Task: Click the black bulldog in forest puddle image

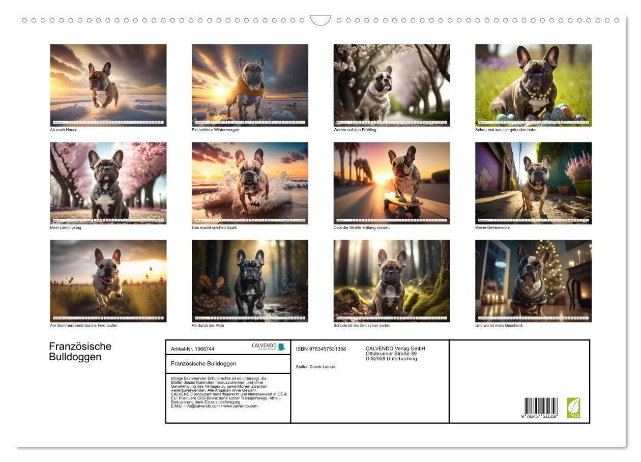Action: pyautogui.click(x=250, y=281)
